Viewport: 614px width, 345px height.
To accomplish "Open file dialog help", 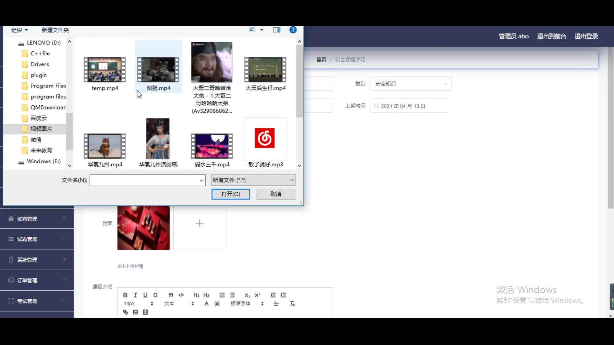I will (293, 30).
